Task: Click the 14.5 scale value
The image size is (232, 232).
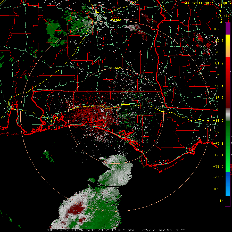Action: pyautogui.click(x=219, y=98)
